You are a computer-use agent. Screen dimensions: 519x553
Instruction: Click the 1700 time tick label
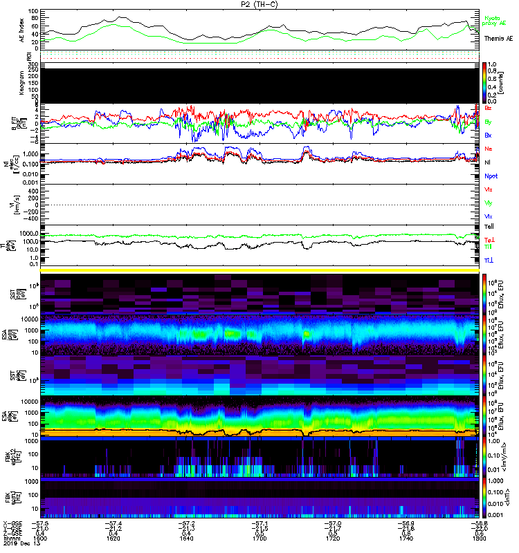point(259,538)
